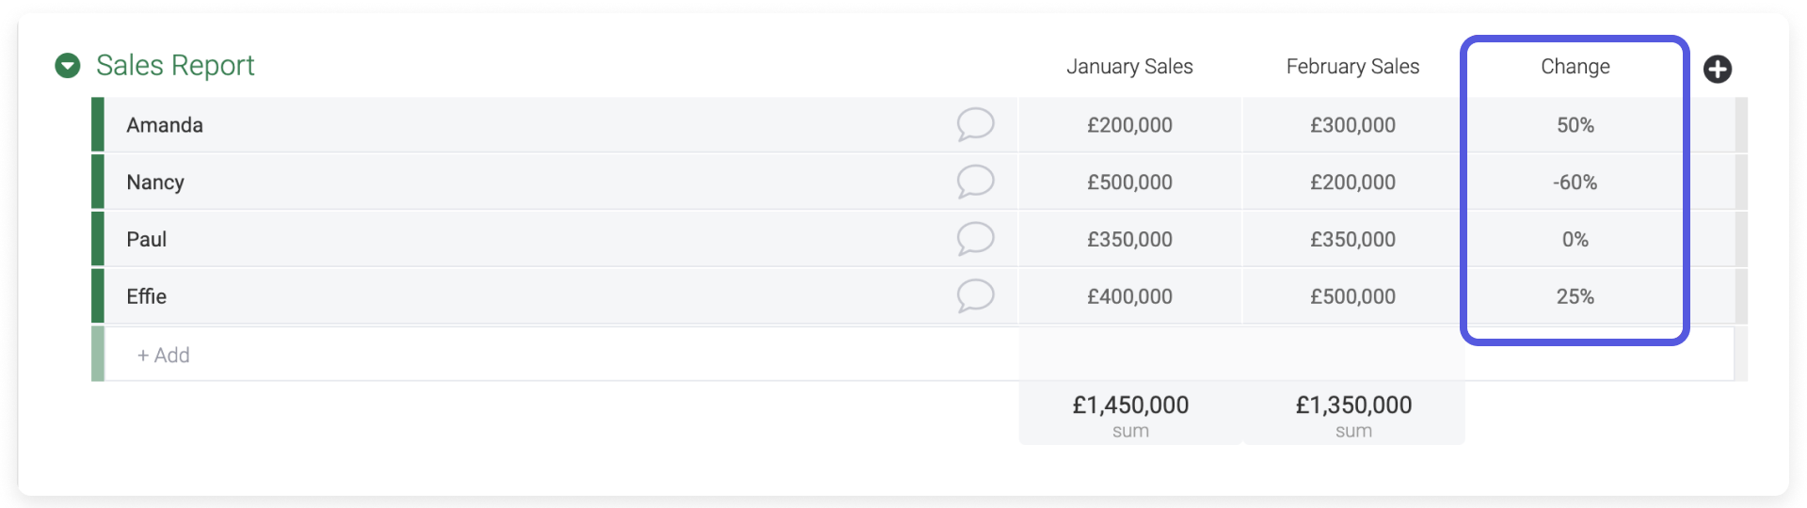The image size is (1807, 508).
Task: Click the Change column header
Action: pos(1575,67)
